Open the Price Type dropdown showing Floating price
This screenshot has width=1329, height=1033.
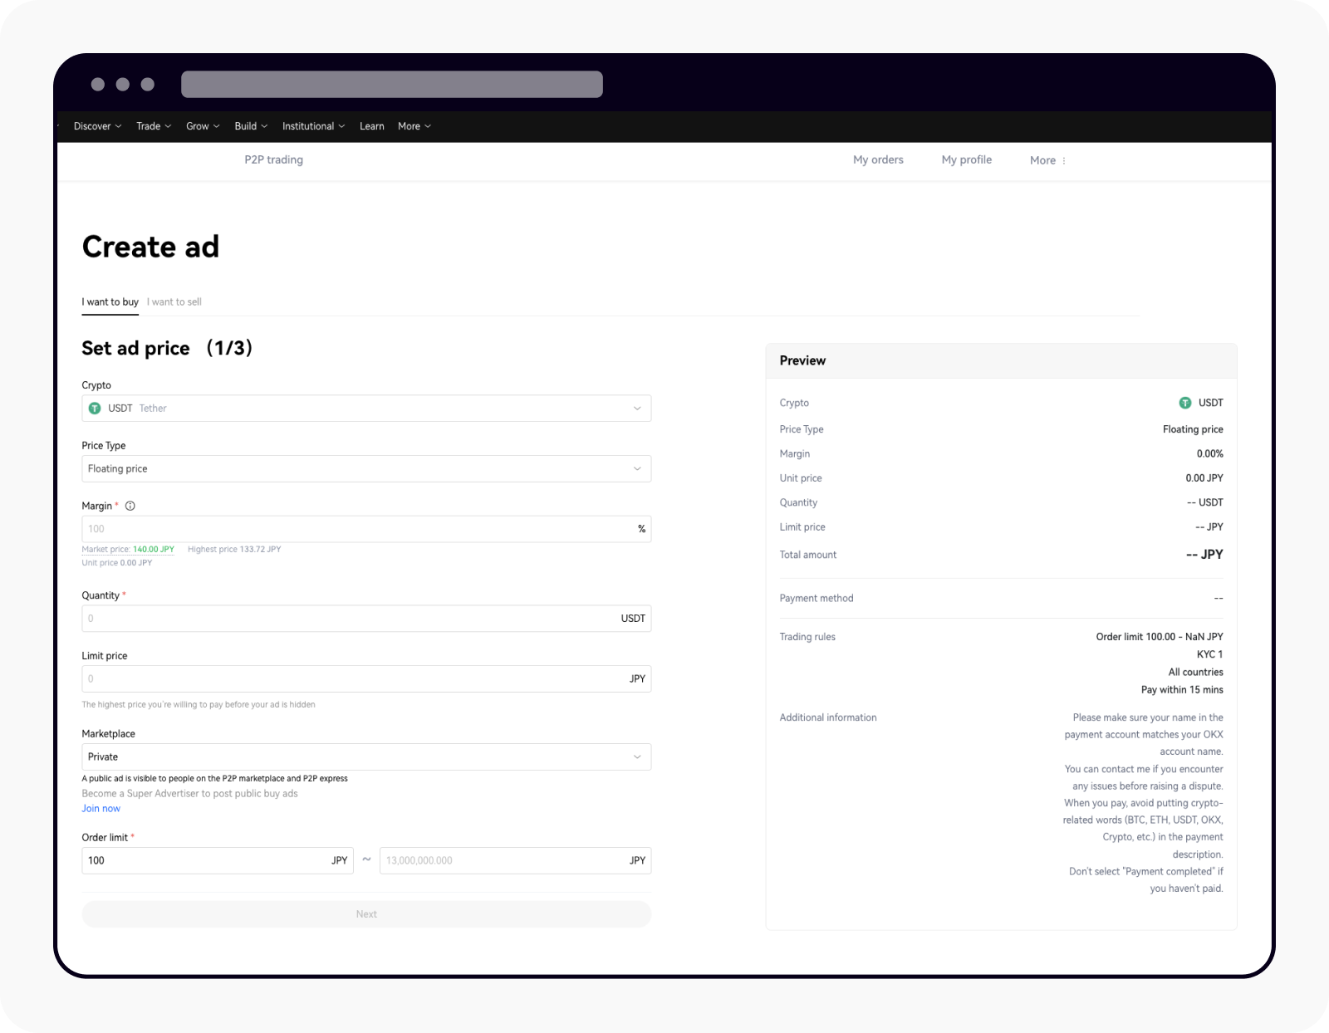637,468
